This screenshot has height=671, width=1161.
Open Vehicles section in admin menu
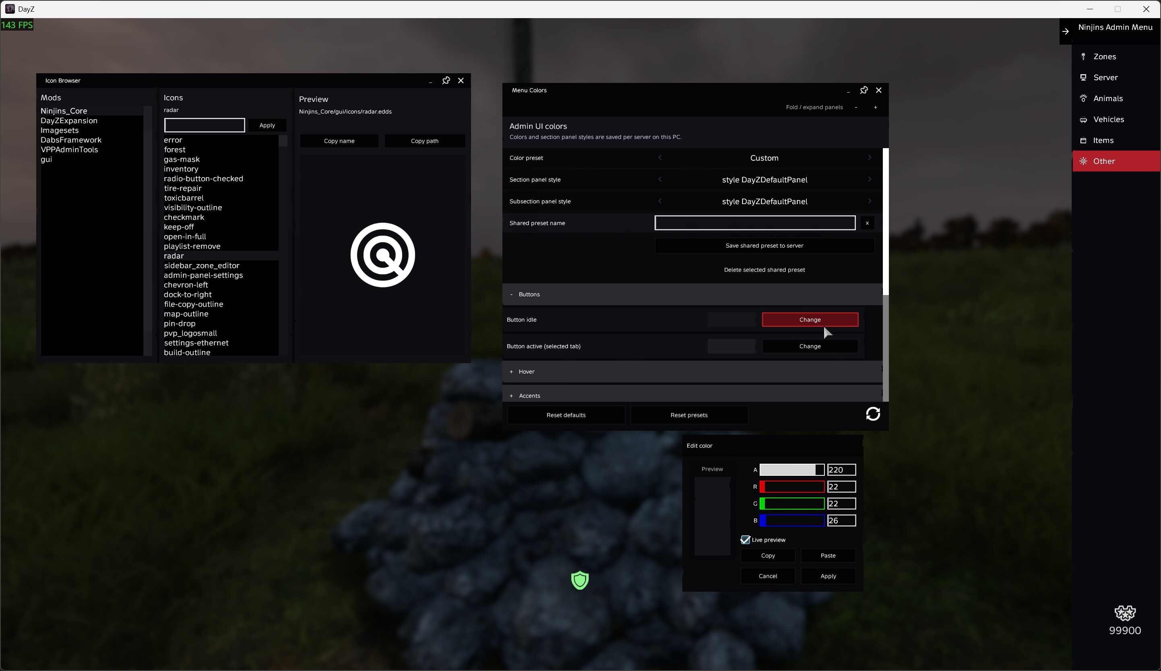pos(1116,119)
